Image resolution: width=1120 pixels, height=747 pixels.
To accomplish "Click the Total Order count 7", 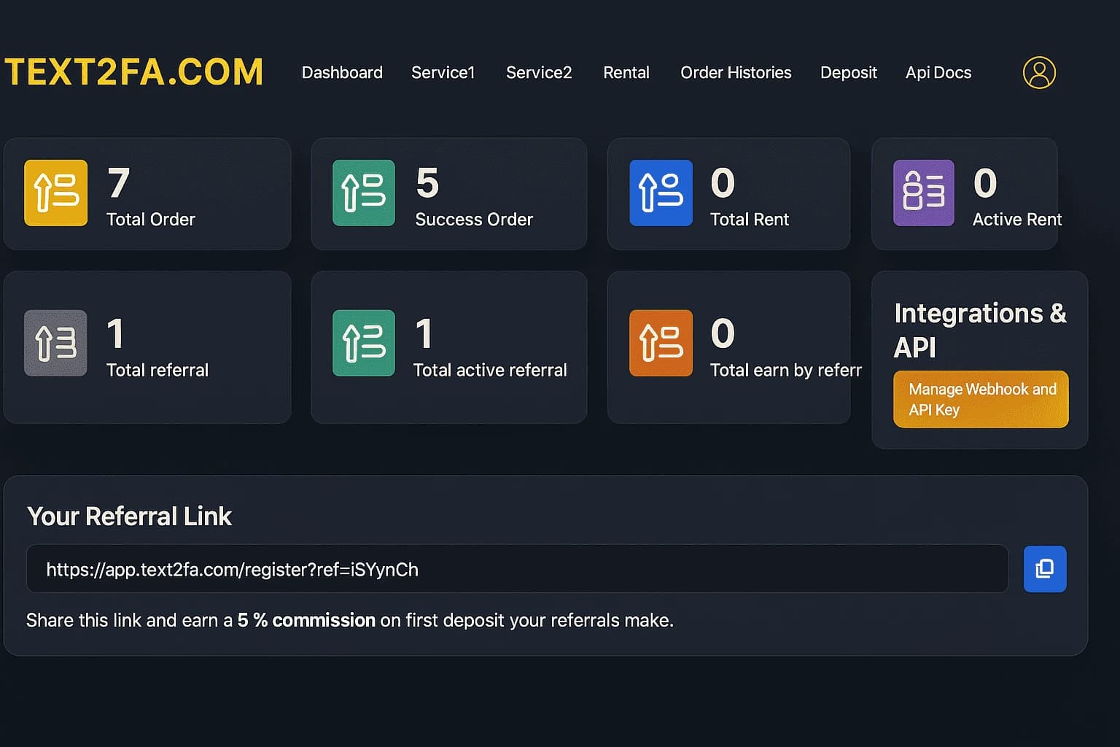I will (118, 182).
